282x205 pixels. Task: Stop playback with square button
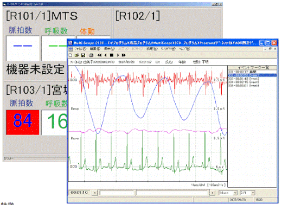(112, 55)
